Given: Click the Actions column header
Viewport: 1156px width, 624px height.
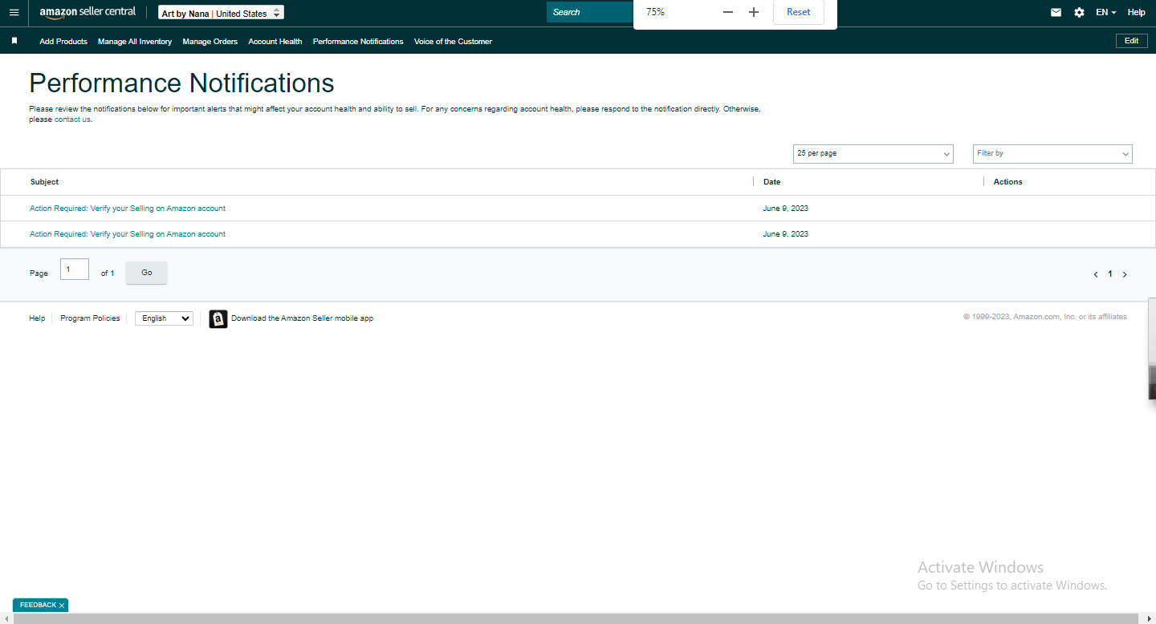Looking at the screenshot, I should point(1008,182).
